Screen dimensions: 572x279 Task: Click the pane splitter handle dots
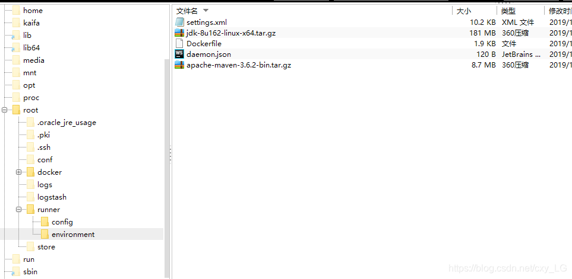pyautogui.click(x=170, y=153)
